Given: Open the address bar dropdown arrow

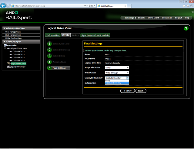Looking at the screenshot, I should coord(87,6).
